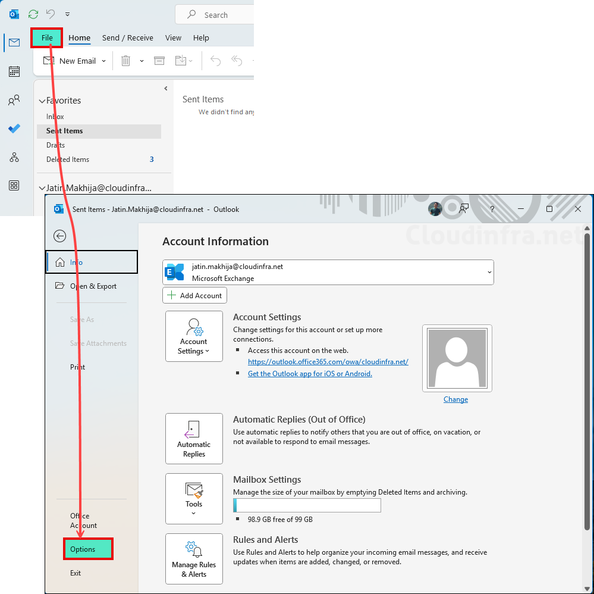Switch to the Send / Receive tab

pos(127,37)
